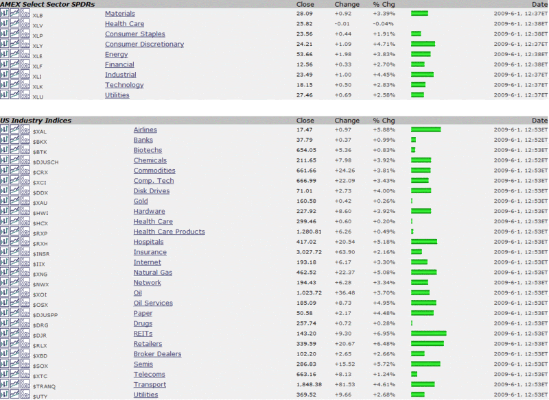Open the Comp. Tech link
The width and height of the screenshot is (549, 400).
tap(153, 181)
